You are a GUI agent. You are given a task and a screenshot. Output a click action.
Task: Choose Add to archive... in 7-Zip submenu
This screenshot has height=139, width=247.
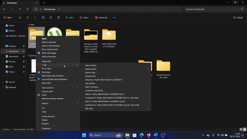coord(92,87)
